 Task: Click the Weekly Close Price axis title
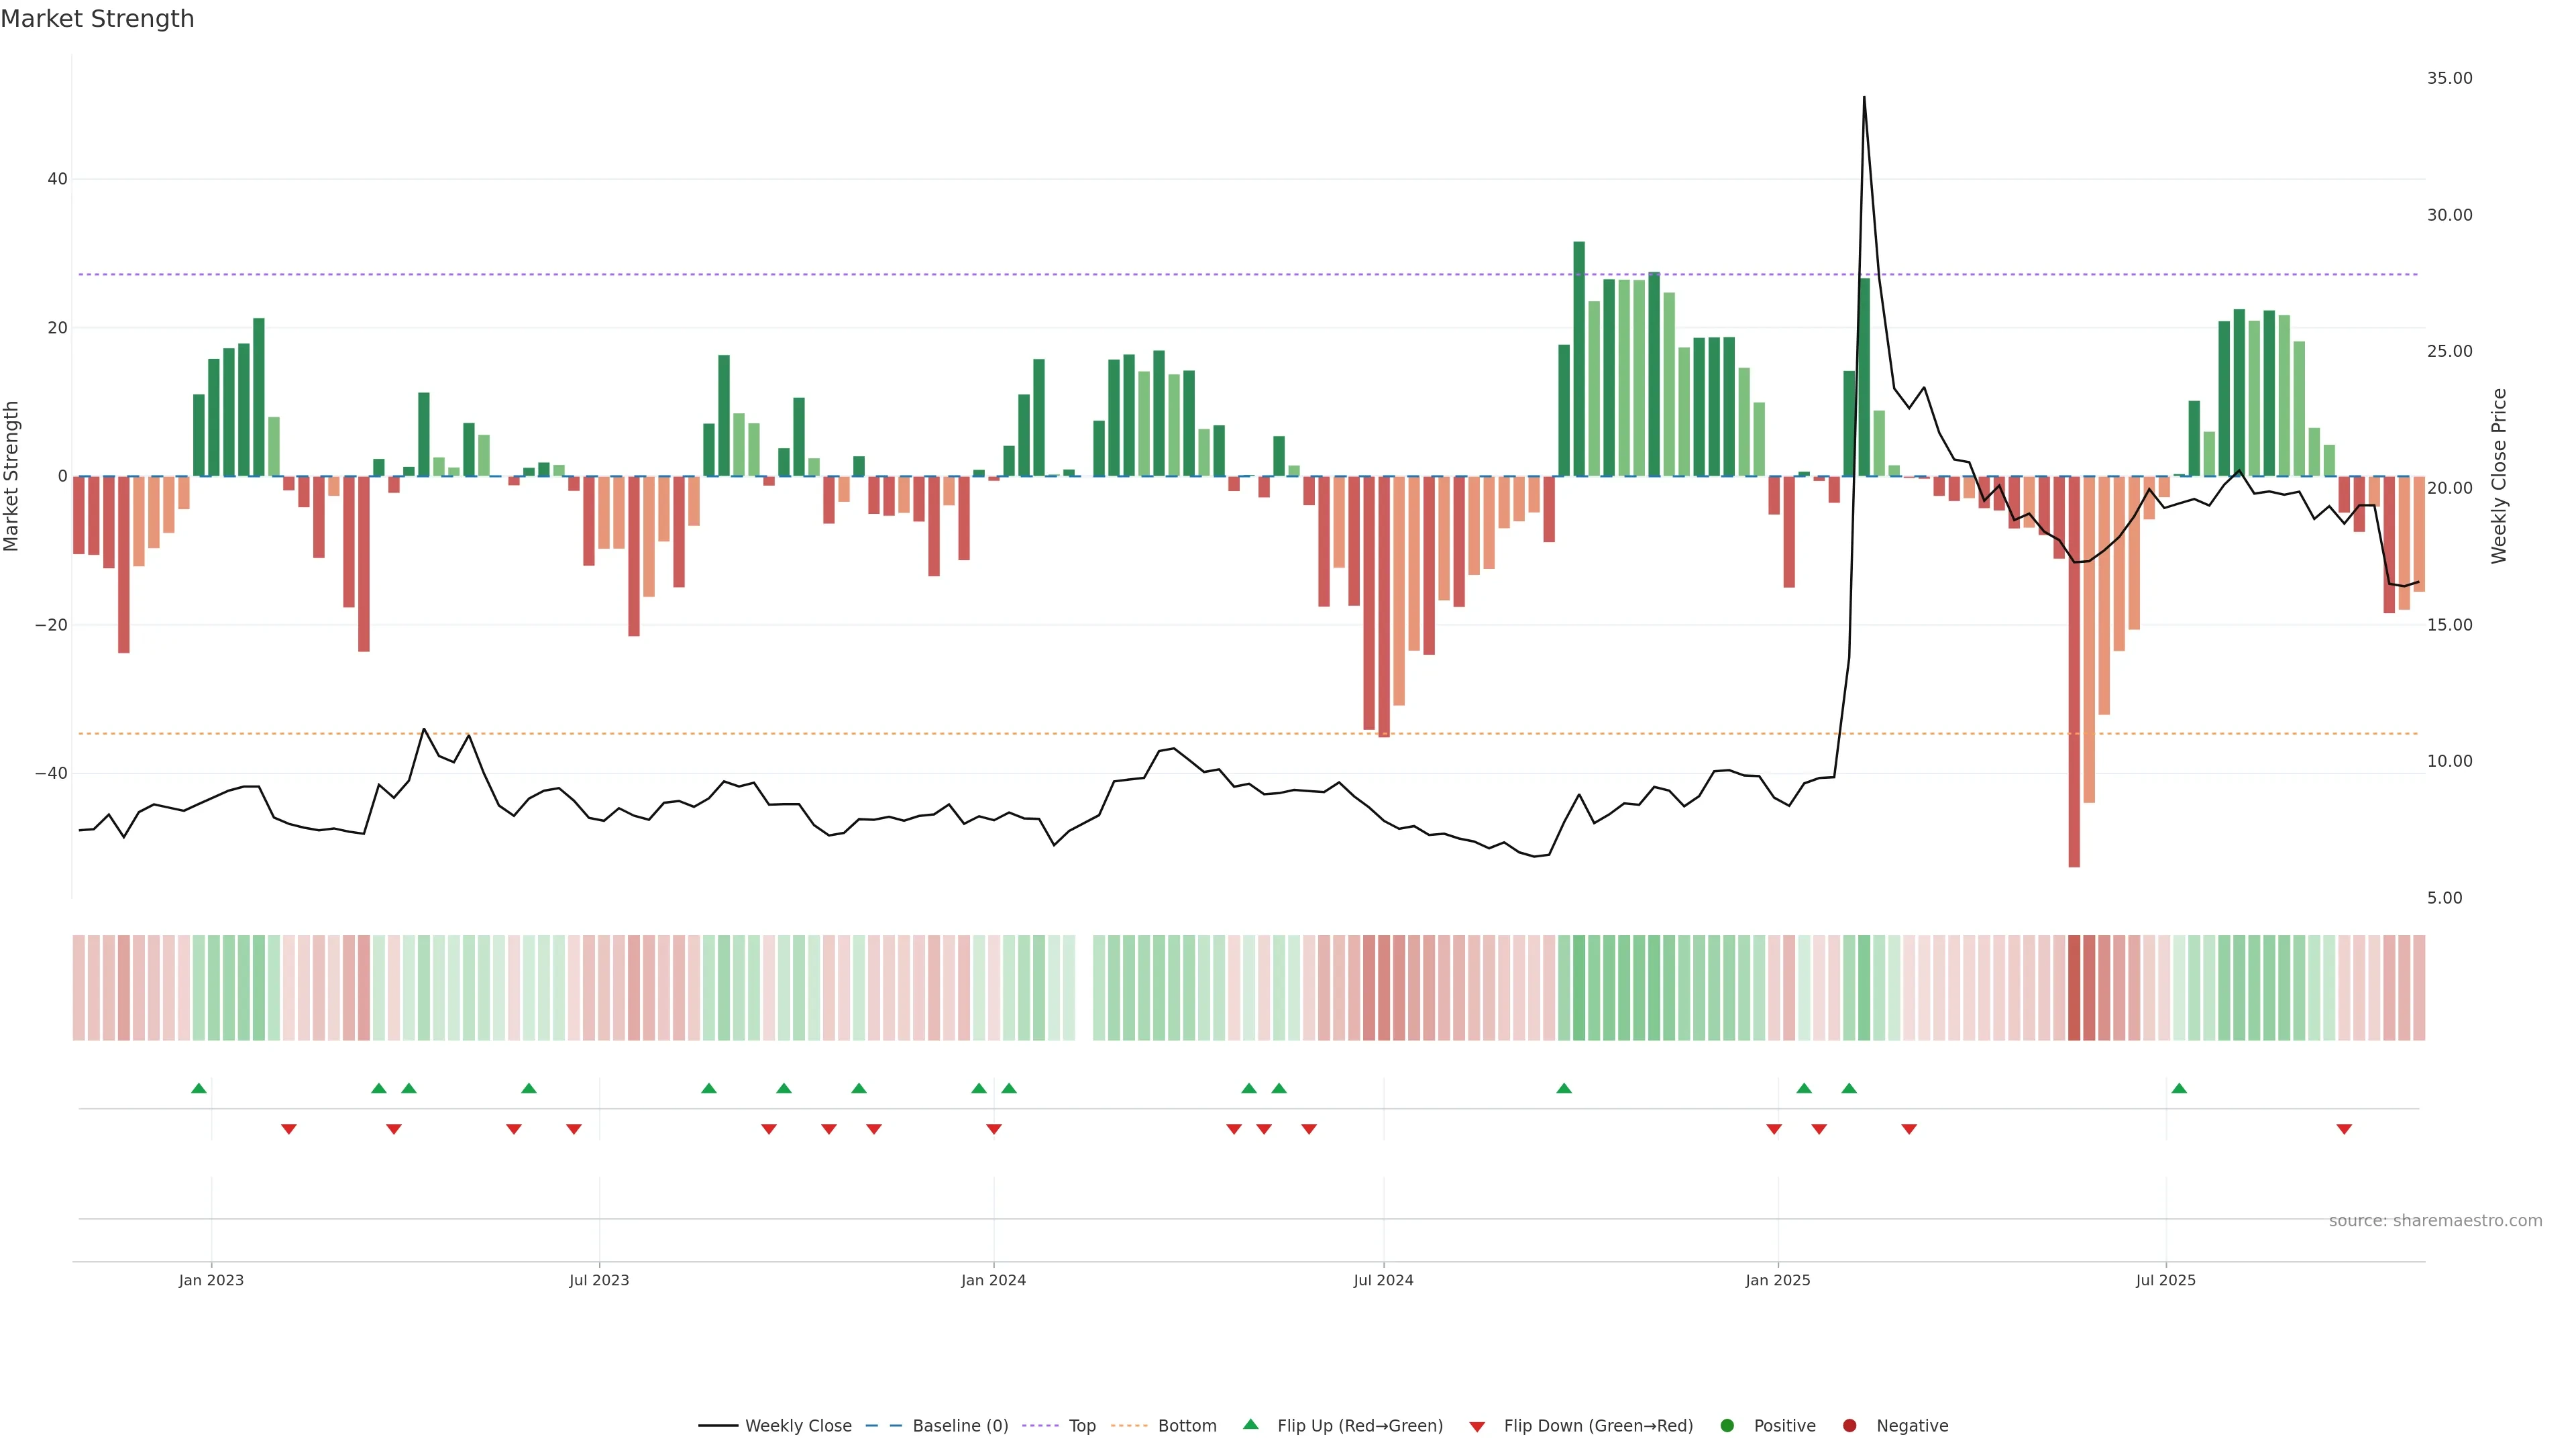coord(2499,476)
